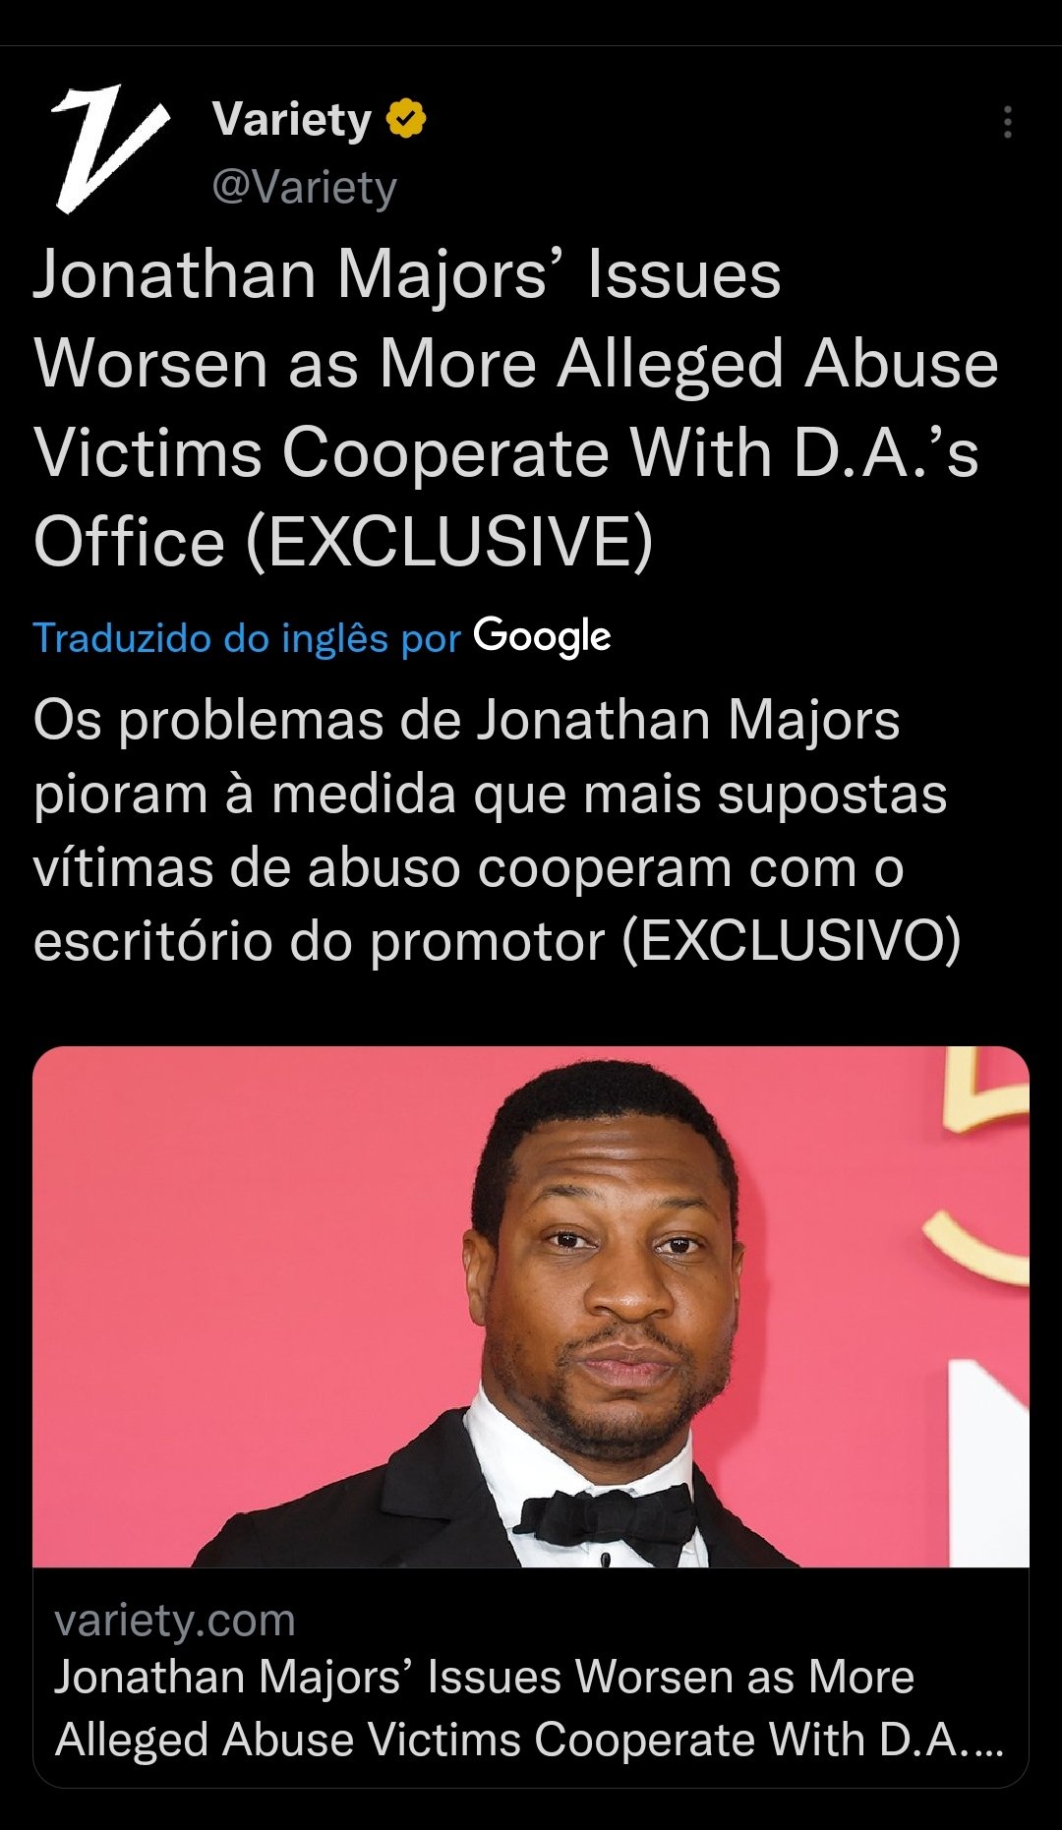1062x1830 pixels.
Task: Tap the gold verified badge beside Variety
Action: [405, 118]
